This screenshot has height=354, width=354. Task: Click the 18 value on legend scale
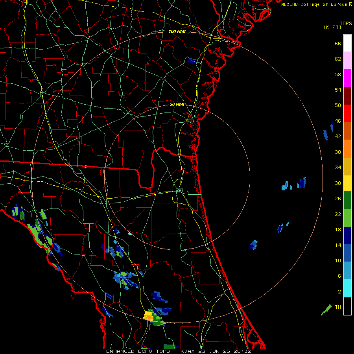click(338, 230)
